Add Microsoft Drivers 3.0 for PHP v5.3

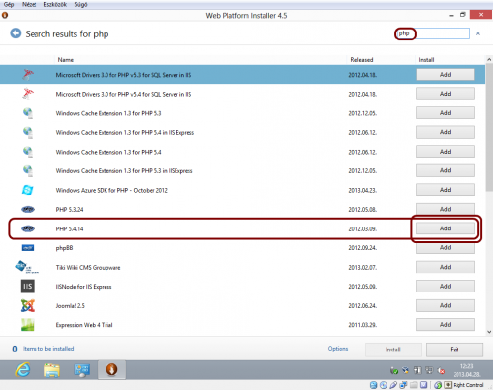pos(446,75)
